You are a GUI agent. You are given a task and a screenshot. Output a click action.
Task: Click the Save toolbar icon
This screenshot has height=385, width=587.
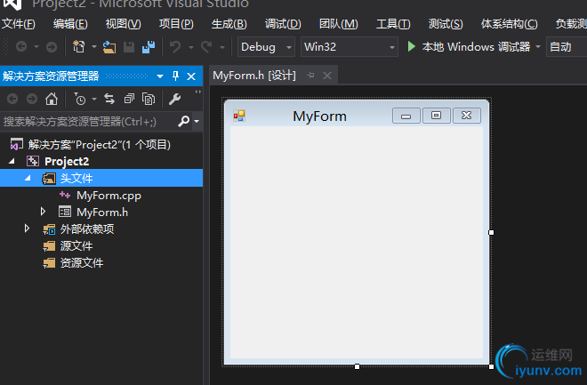tap(129, 47)
